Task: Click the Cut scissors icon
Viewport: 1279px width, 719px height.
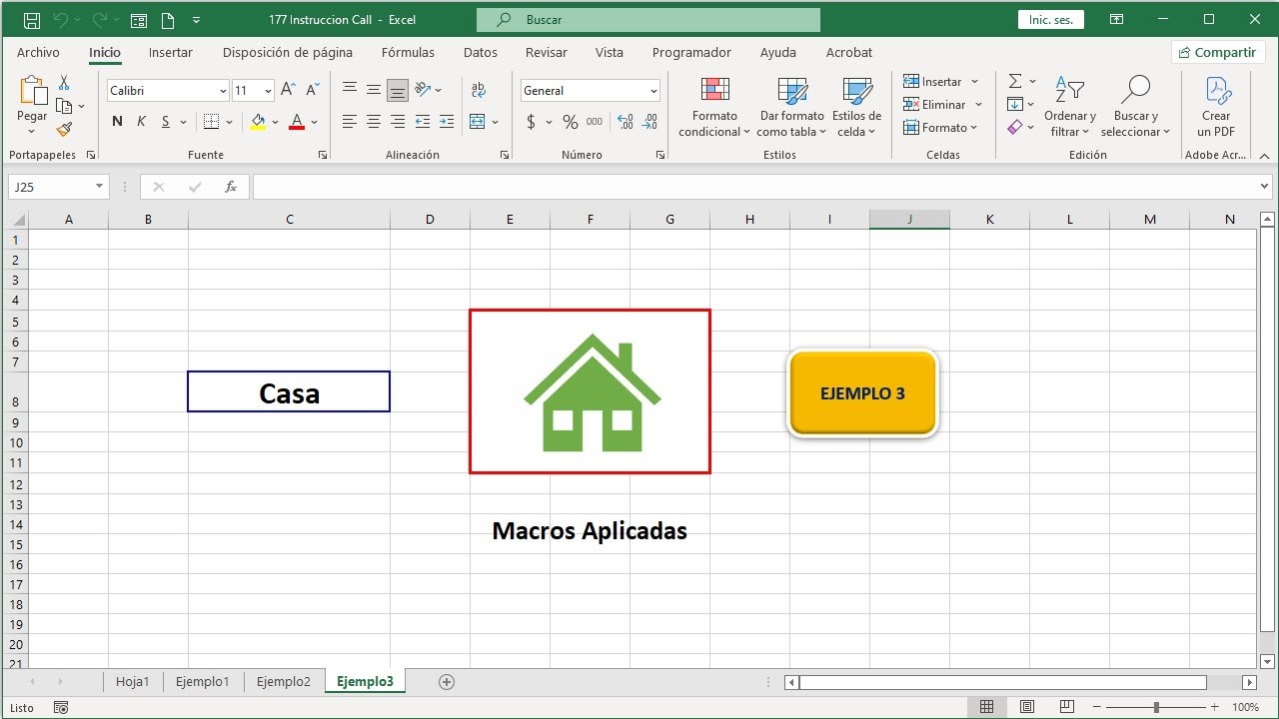Action: [64, 83]
